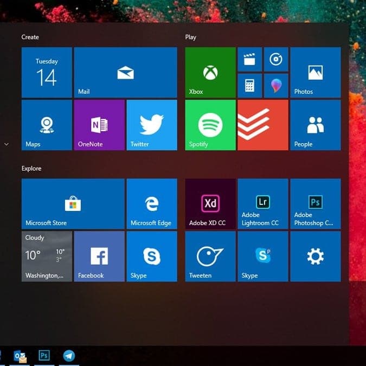Open the Settings gear tile
This screenshot has height=366, width=366.
(x=316, y=256)
